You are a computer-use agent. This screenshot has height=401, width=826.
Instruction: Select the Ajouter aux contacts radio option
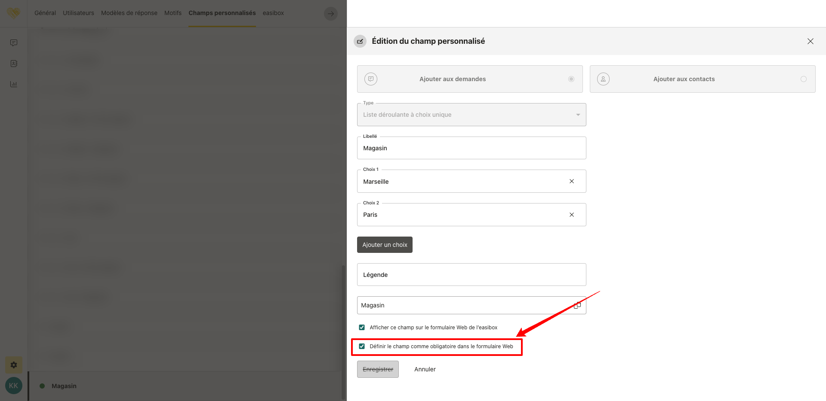[x=803, y=79]
